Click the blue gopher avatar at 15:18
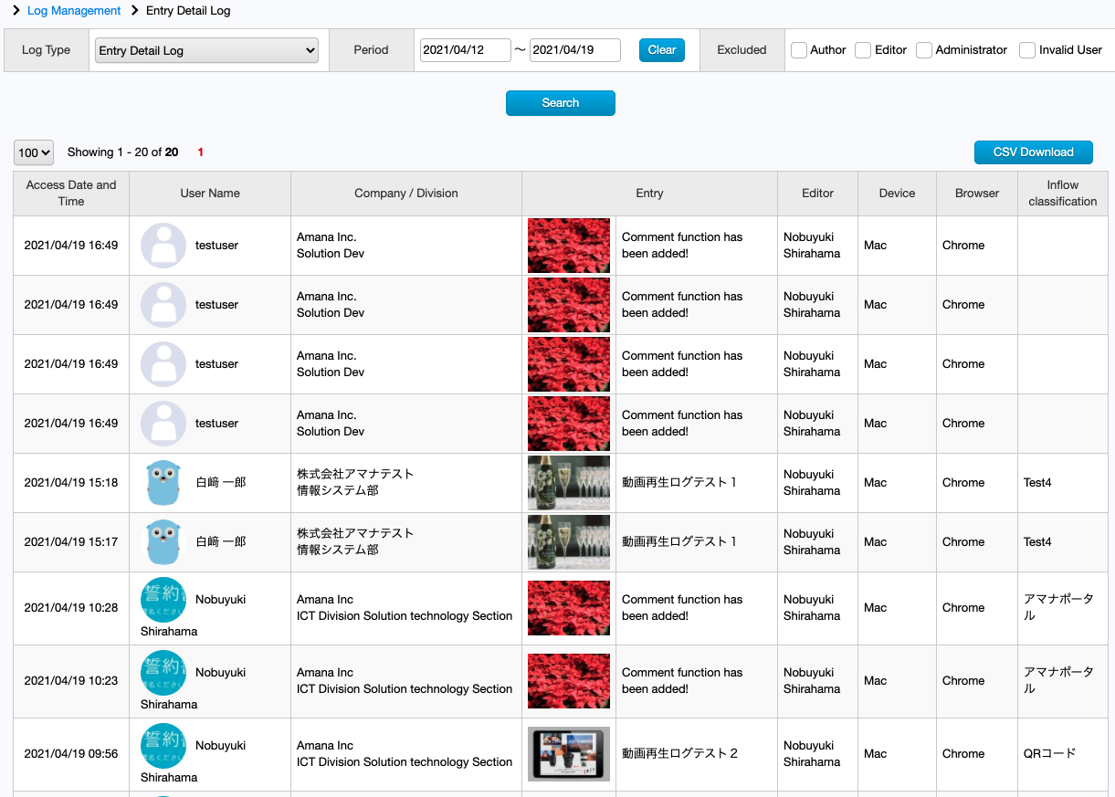 click(163, 483)
